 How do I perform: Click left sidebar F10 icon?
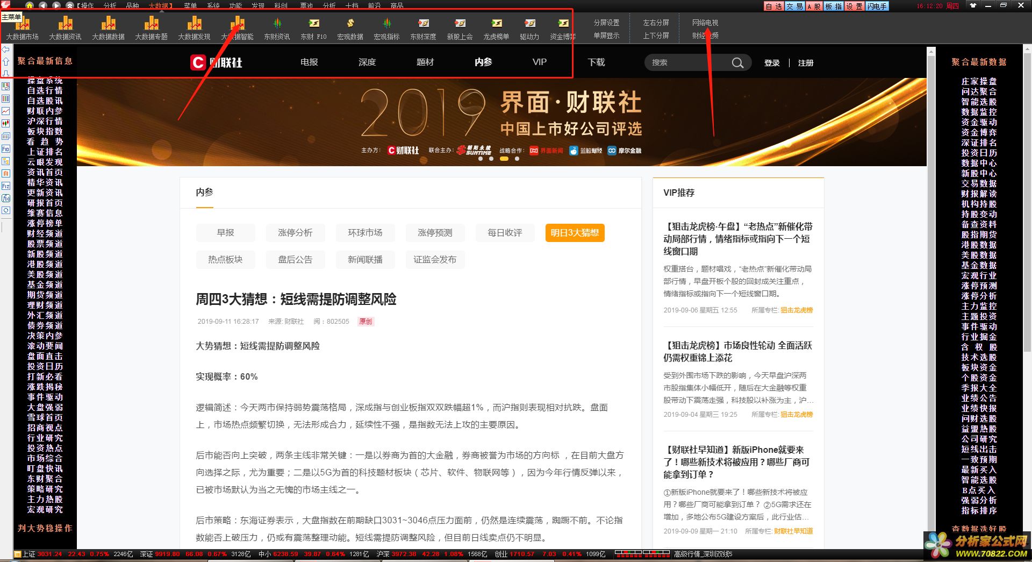pos(6,148)
